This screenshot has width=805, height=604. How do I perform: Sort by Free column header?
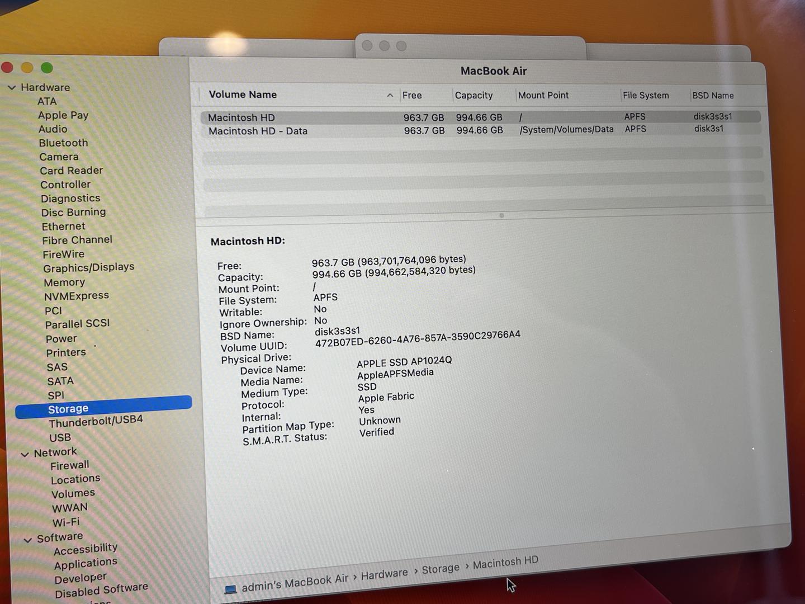tap(412, 96)
